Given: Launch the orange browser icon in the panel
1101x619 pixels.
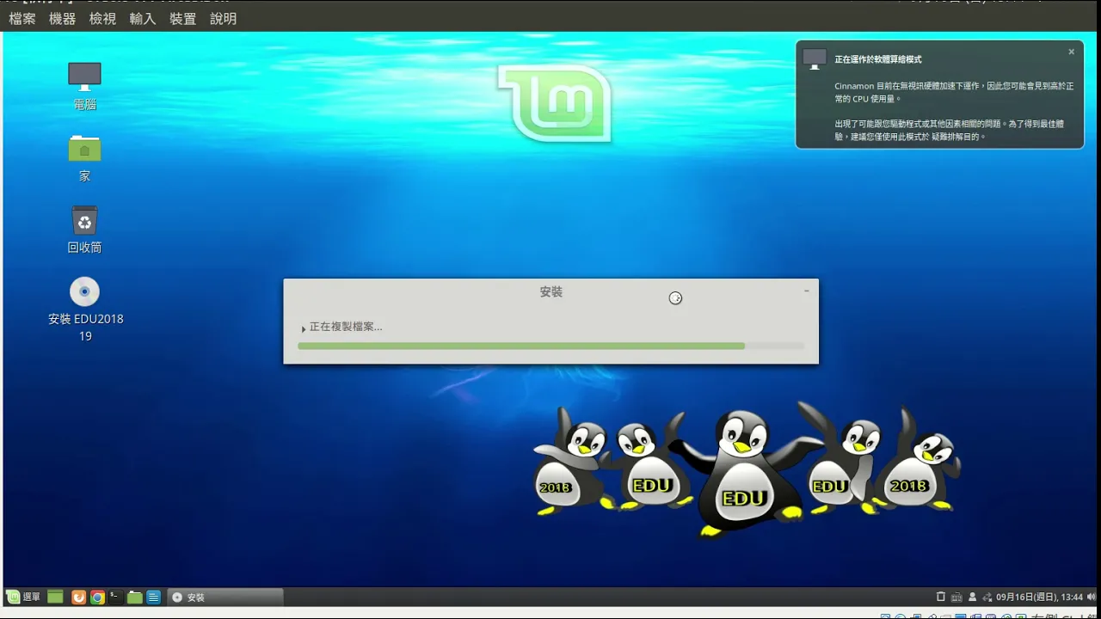Looking at the screenshot, I should pyautogui.click(x=78, y=597).
